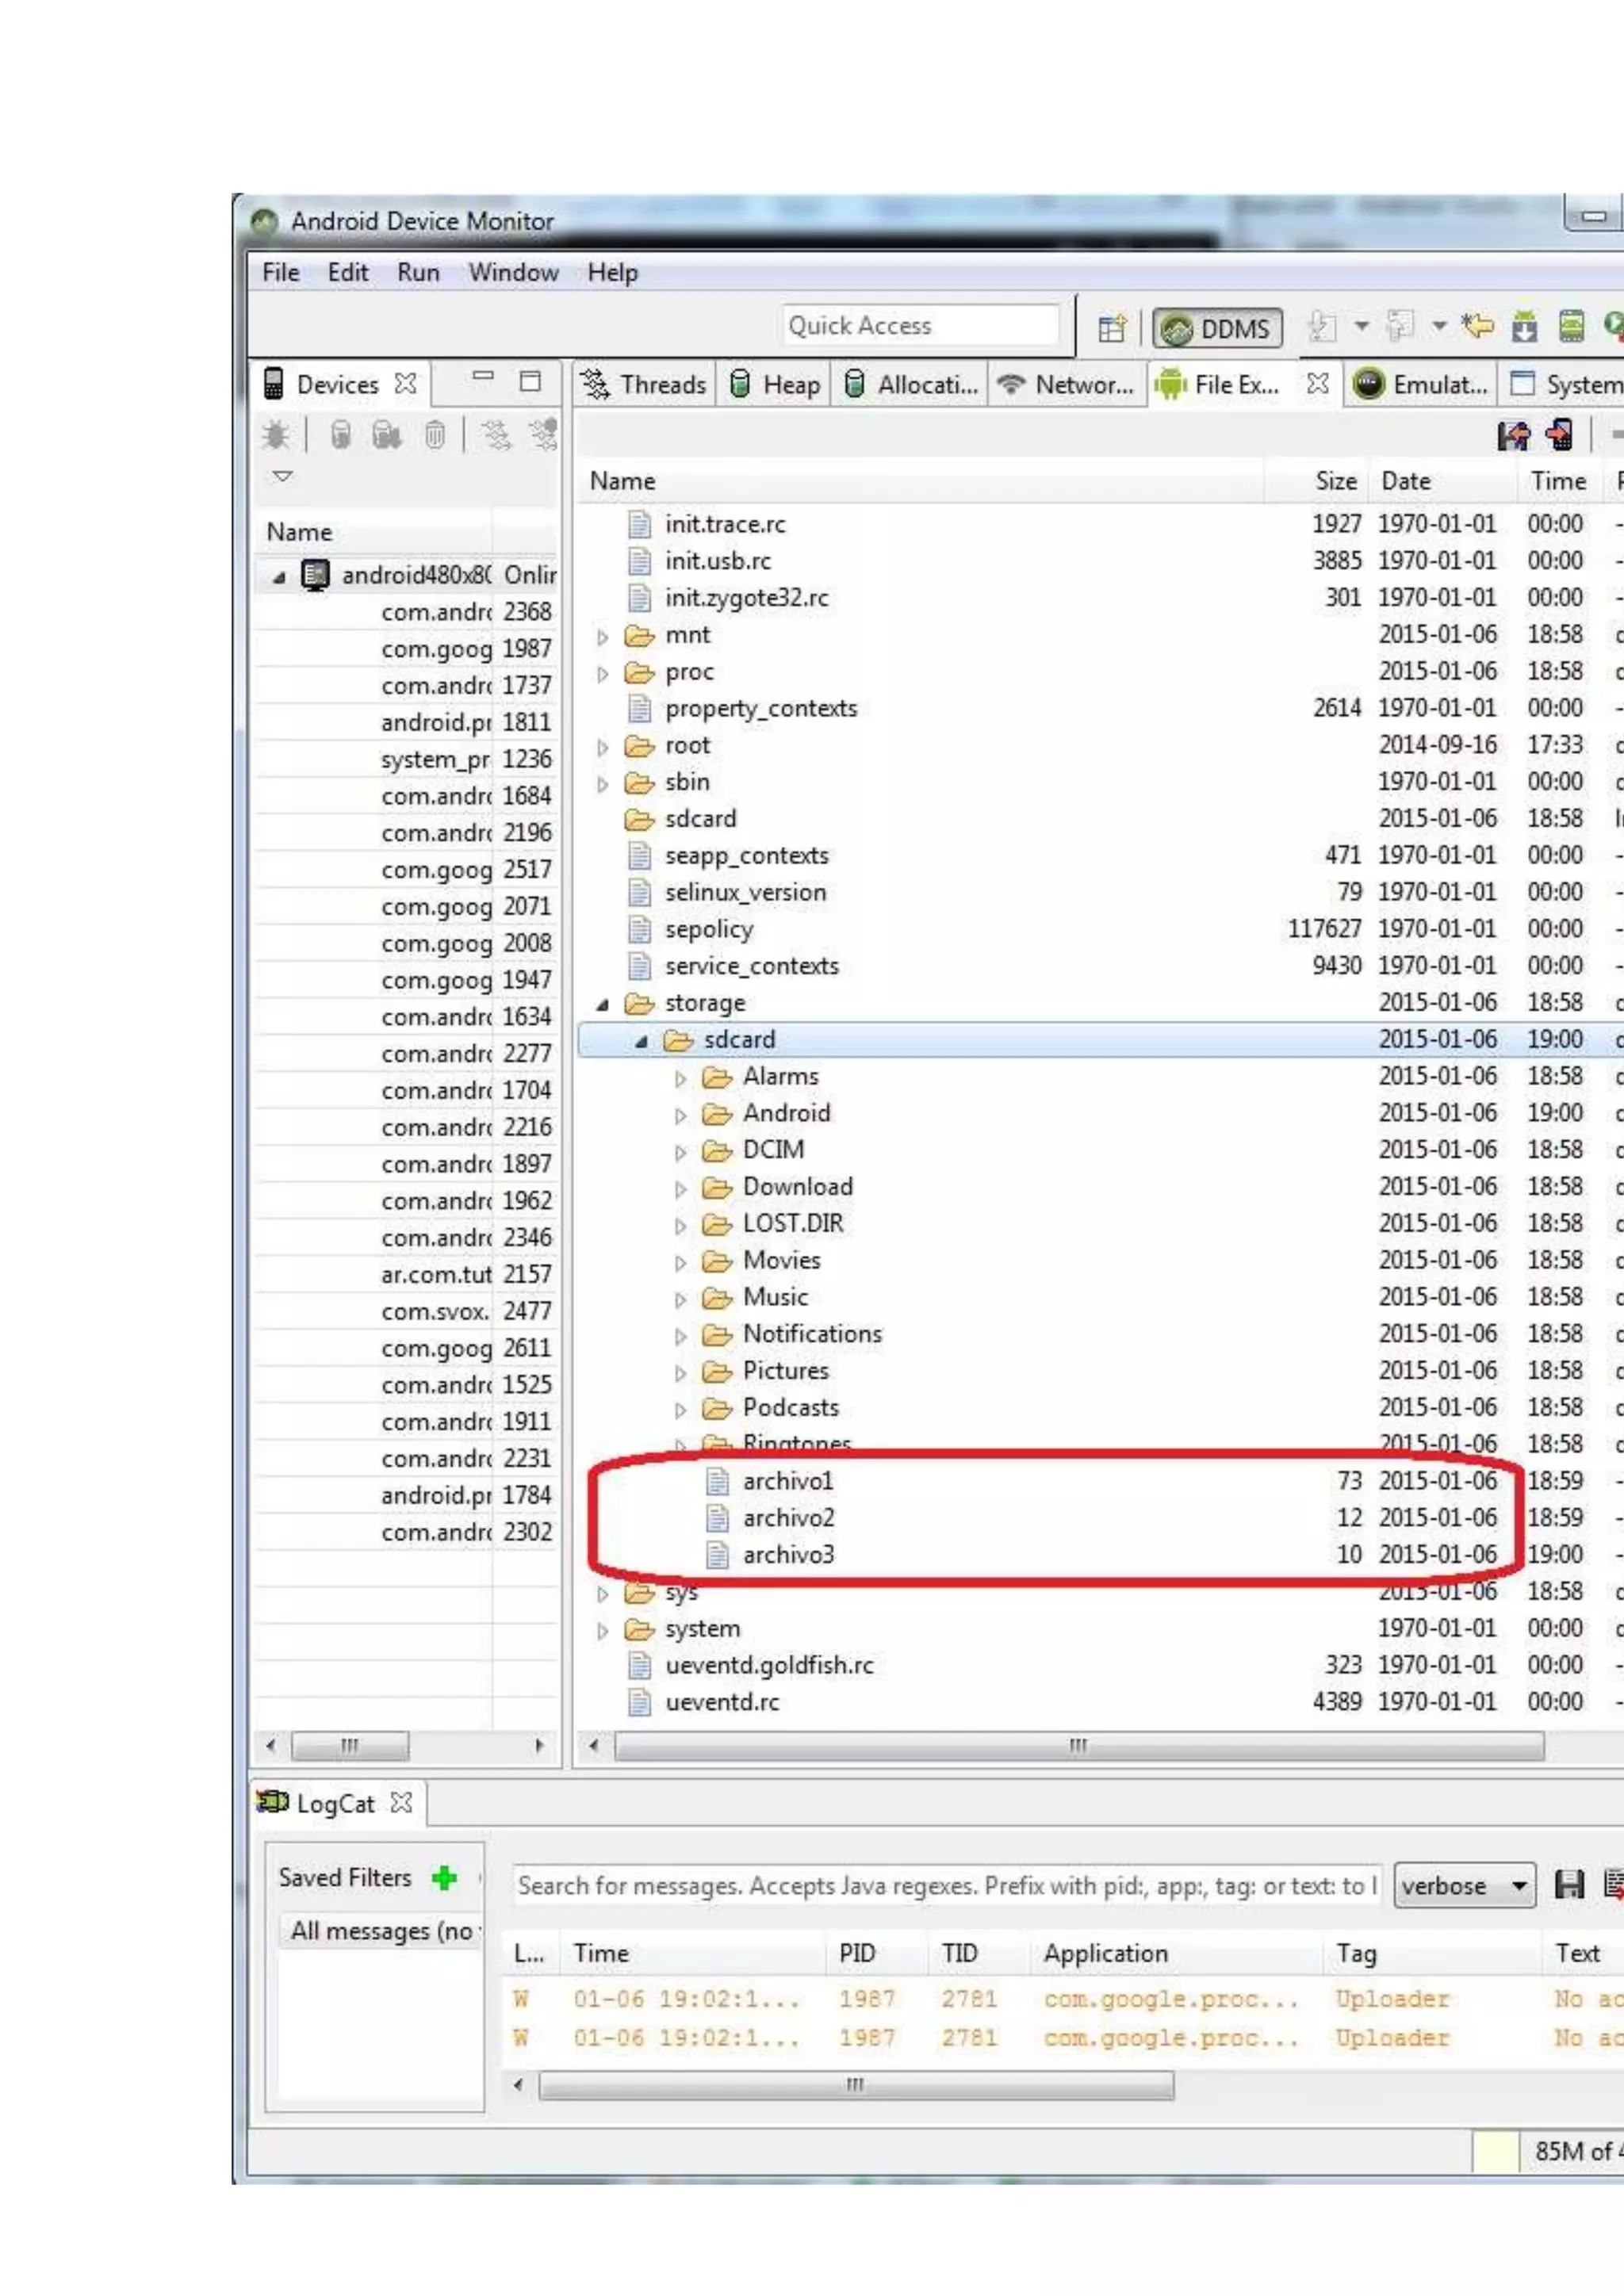This screenshot has height=2296, width=1624.
Task: Click the debug process bug icon
Action: tap(276, 435)
